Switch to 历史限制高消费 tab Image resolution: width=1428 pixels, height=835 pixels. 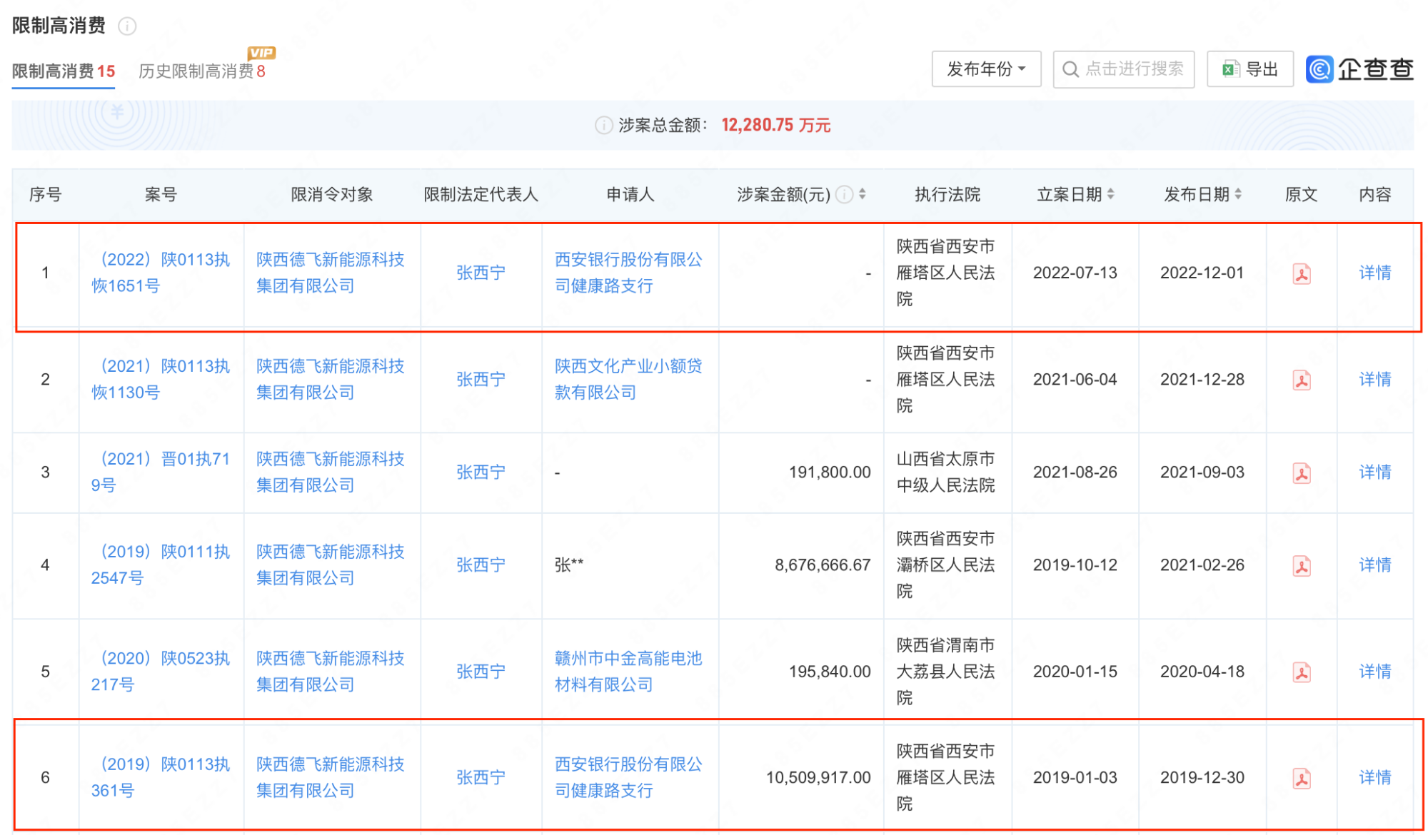pyautogui.click(x=201, y=71)
